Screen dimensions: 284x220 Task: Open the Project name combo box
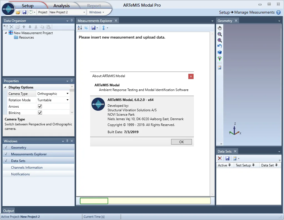tap(67, 12)
